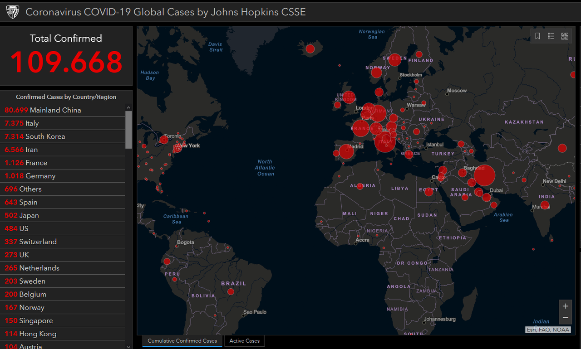Select Italy row in country list
This screenshot has width=581, height=349.
(x=63, y=123)
